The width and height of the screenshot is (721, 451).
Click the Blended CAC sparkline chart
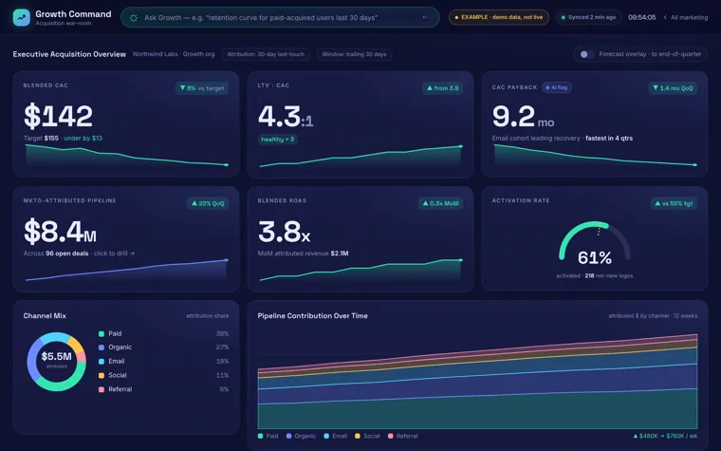click(x=126, y=156)
